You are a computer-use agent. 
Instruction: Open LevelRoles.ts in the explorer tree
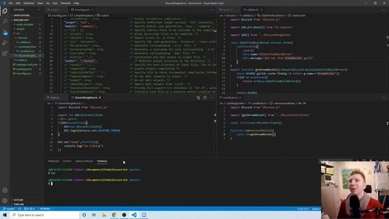(27, 51)
